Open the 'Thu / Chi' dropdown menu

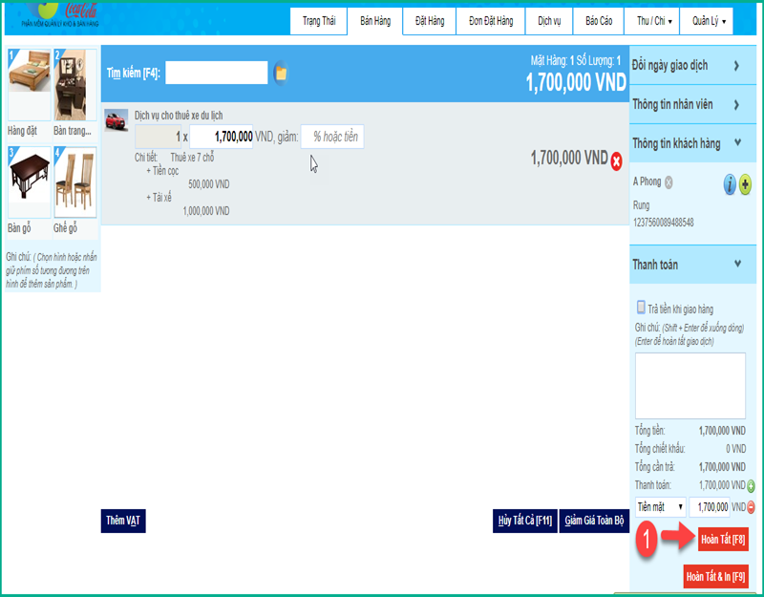(655, 20)
